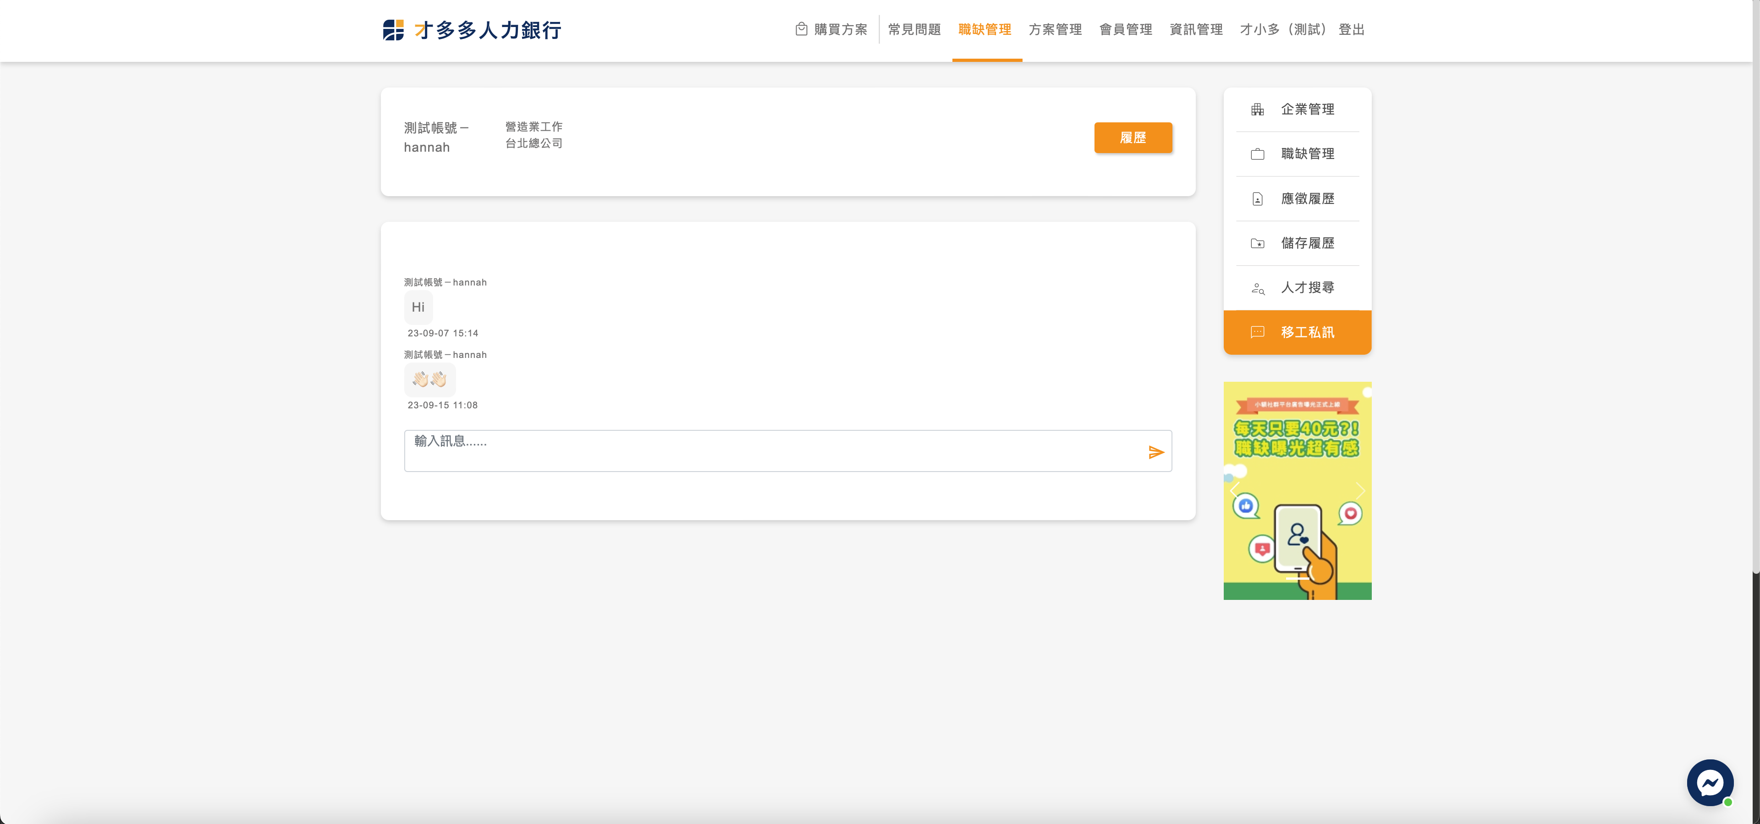Open 資訊管理 navigation item
Screen dimensions: 1760x824
coord(1196,29)
